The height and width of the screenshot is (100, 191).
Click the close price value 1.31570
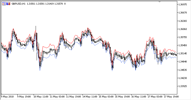[x=59, y=4]
